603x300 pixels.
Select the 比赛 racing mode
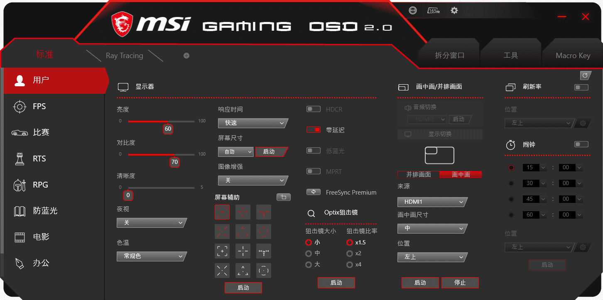pos(54,132)
